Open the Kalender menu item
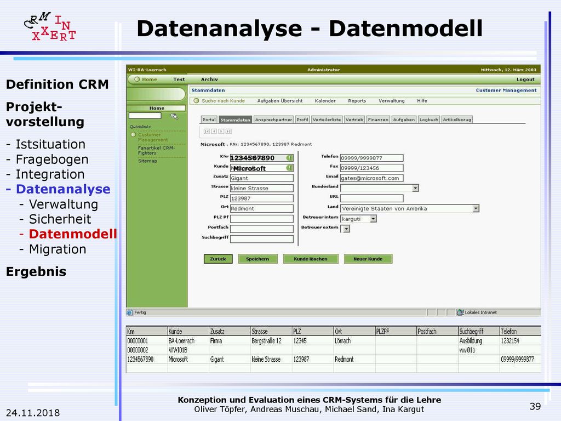Image resolution: width=561 pixels, height=421 pixels. tap(325, 101)
